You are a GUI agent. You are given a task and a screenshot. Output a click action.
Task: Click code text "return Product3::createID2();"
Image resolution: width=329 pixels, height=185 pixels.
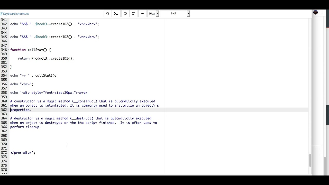[x=46, y=58]
